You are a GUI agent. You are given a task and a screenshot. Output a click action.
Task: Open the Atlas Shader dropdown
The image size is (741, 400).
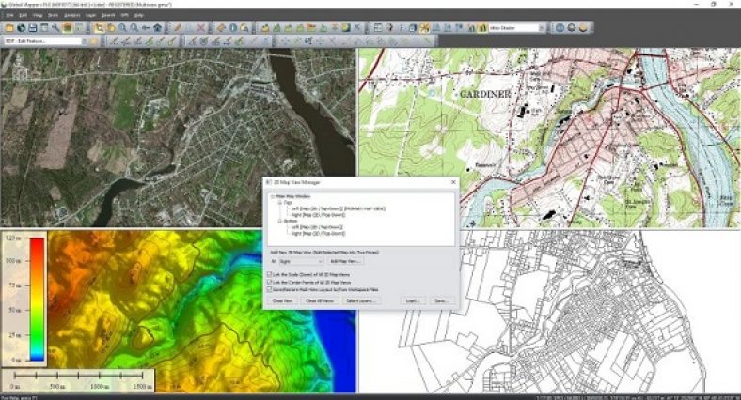pos(543,28)
